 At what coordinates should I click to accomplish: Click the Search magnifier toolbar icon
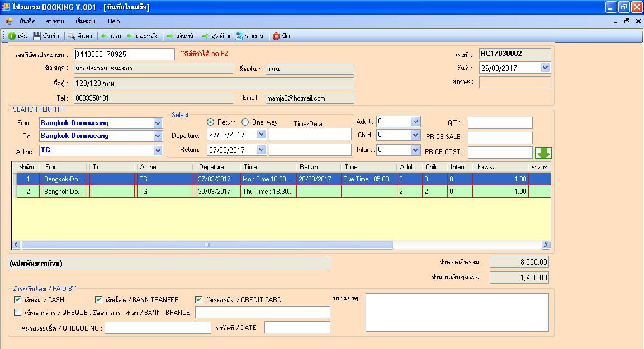[x=72, y=36]
